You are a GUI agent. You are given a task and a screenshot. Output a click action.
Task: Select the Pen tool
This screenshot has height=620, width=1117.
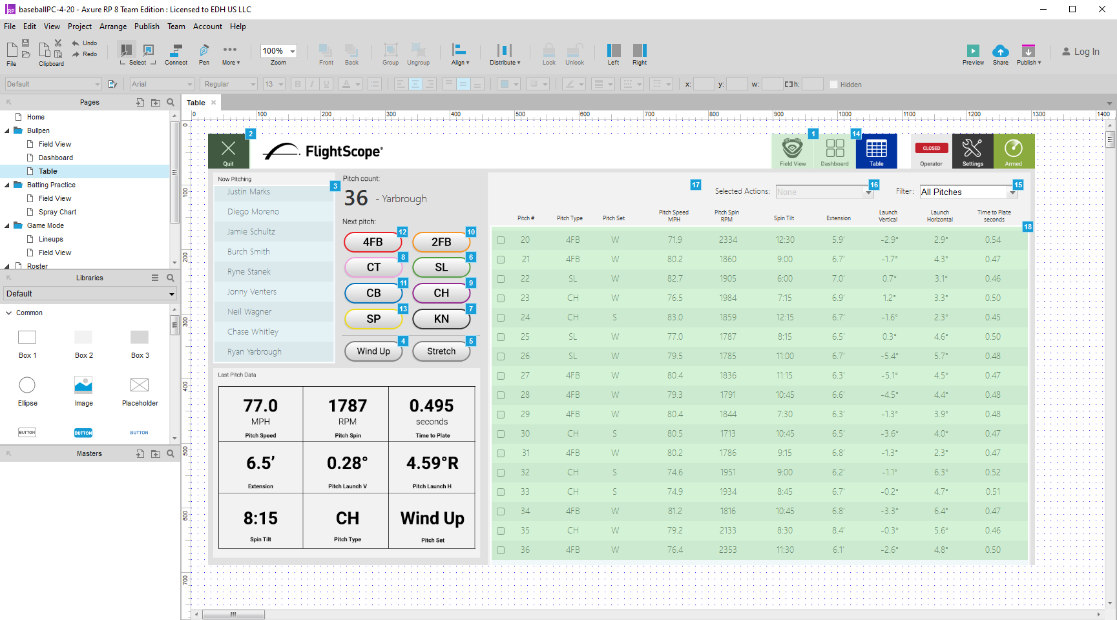coord(204,51)
